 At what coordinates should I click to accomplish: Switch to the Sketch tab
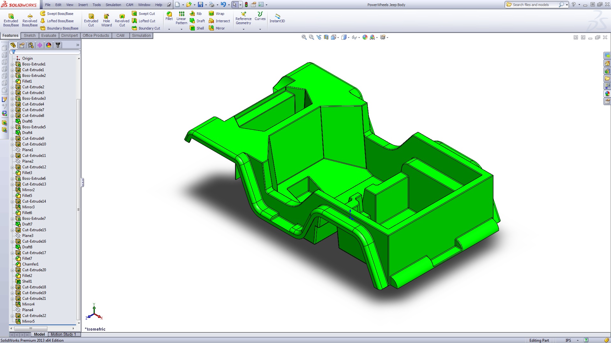[30, 36]
